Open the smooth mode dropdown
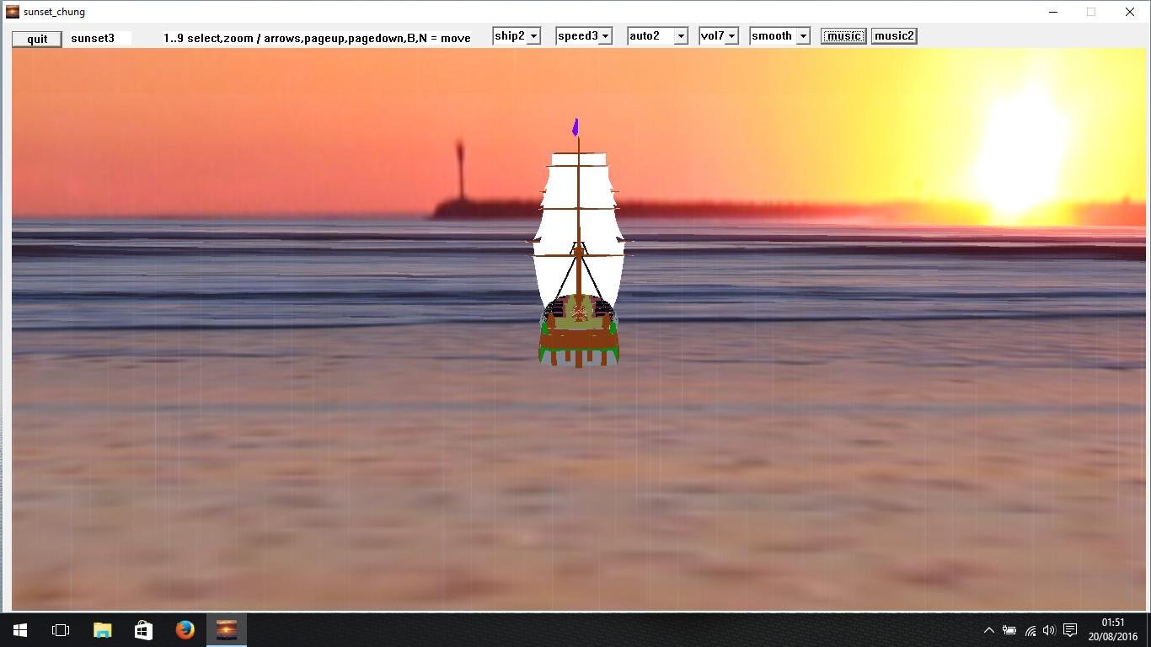The width and height of the screenshot is (1151, 647). tap(780, 35)
